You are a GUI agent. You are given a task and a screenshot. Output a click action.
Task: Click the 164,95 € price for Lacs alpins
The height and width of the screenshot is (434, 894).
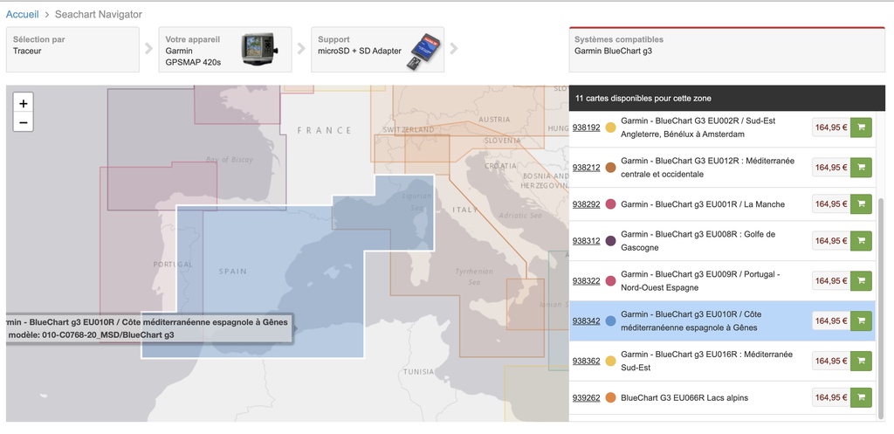click(831, 397)
